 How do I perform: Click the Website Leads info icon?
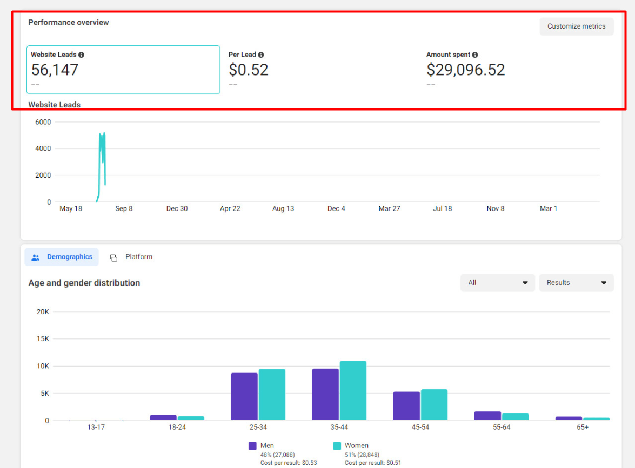(81, 55)
